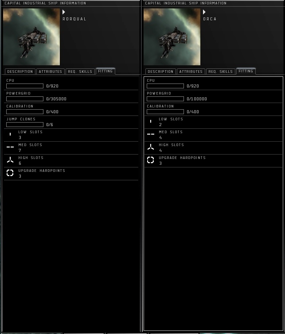Switch to Rorqual Req. Skills tab
This screenshot has height=334, width=285.
coord(80,72)
